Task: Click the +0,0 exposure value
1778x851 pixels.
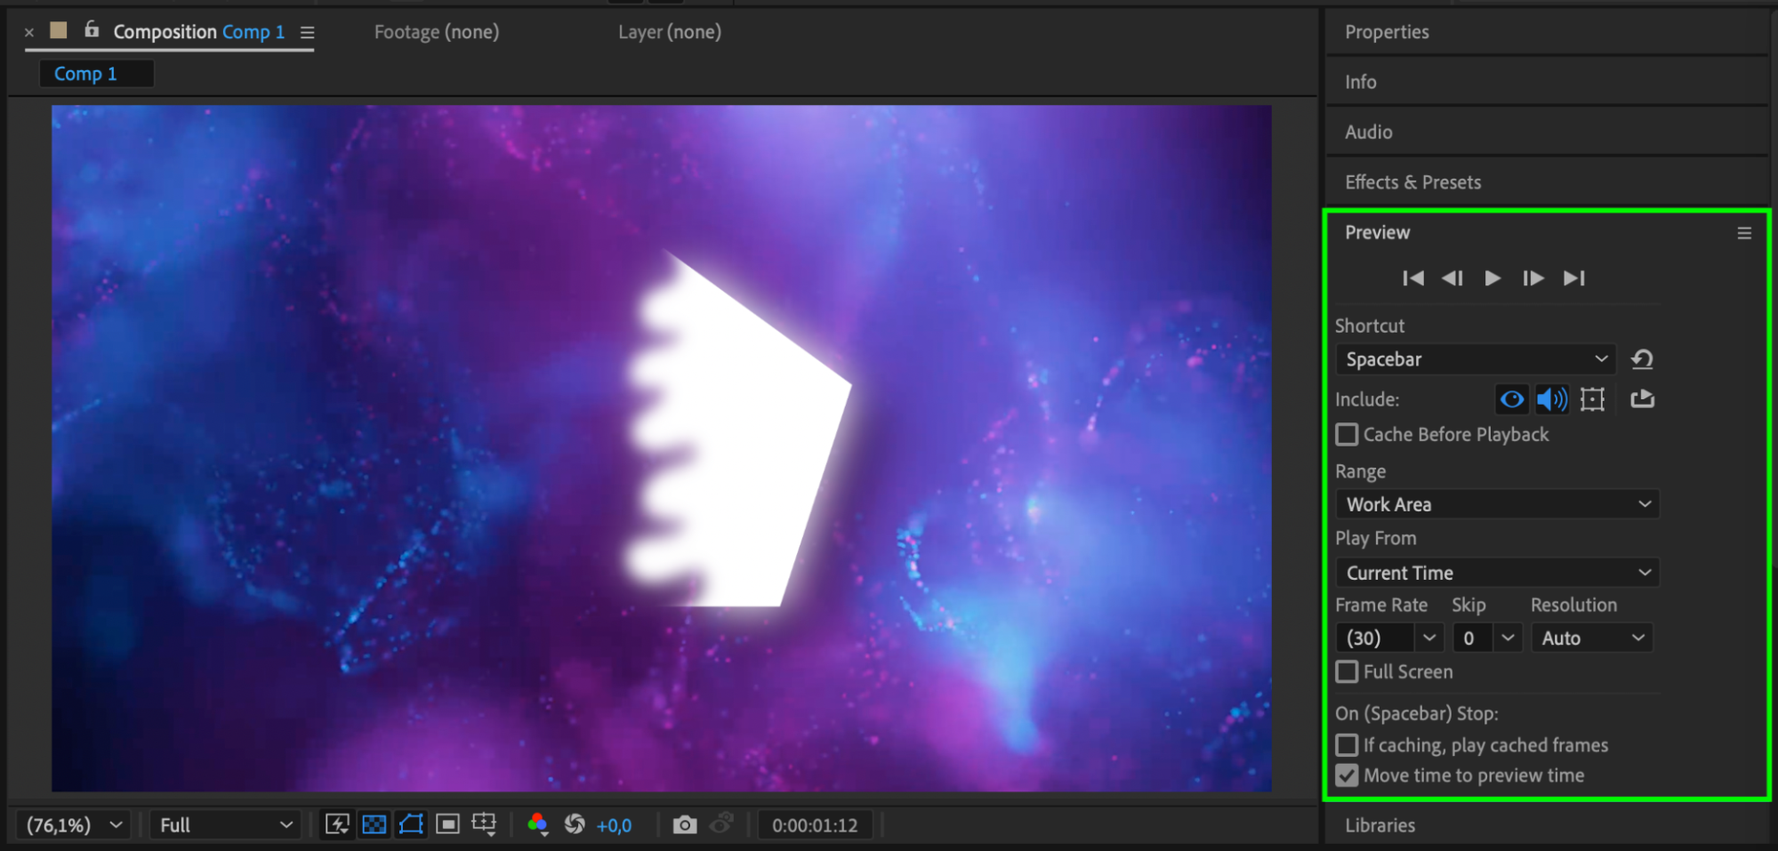Action: tap(614, 825)
